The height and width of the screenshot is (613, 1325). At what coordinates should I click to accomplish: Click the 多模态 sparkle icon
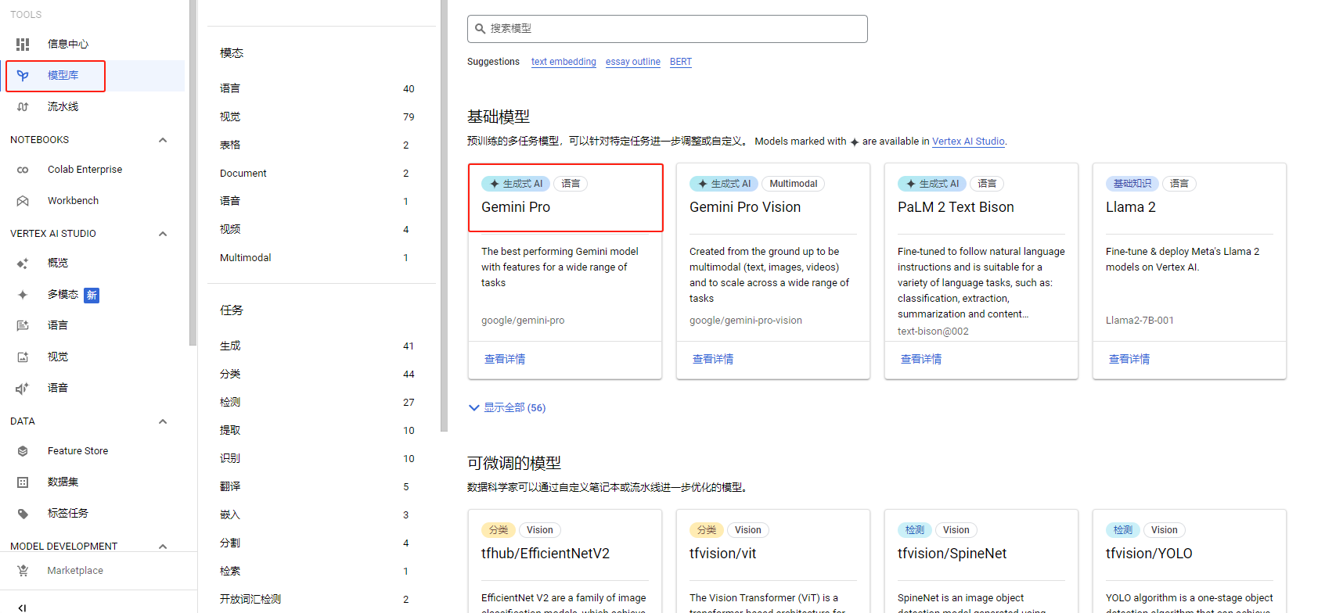pos(23,295)
